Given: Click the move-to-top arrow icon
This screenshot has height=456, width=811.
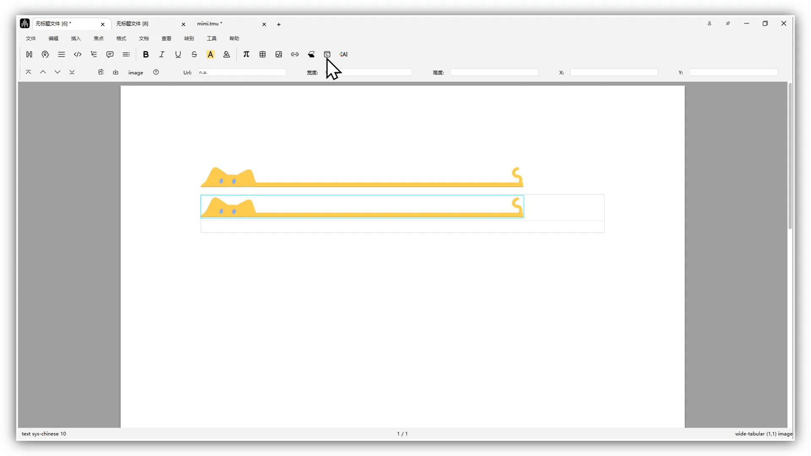Looking at the screenshot, I should [29, 72].
